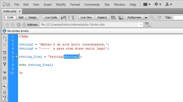Open the Site menu

tap(107, 5)
